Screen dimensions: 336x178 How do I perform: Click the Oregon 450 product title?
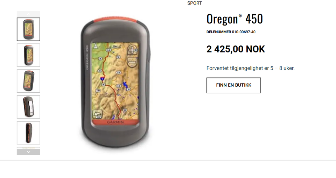(x=234, y=19)
